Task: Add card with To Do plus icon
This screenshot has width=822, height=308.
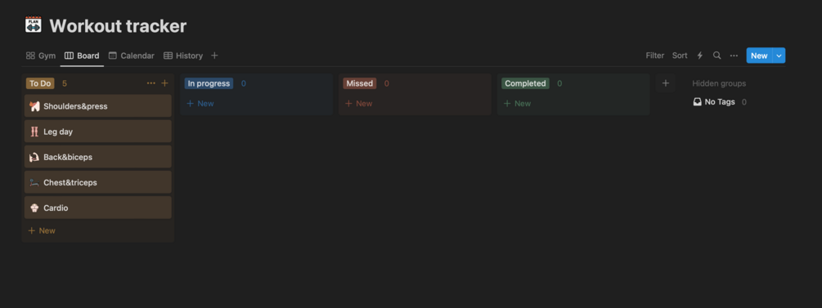Action: pos(164,83)
